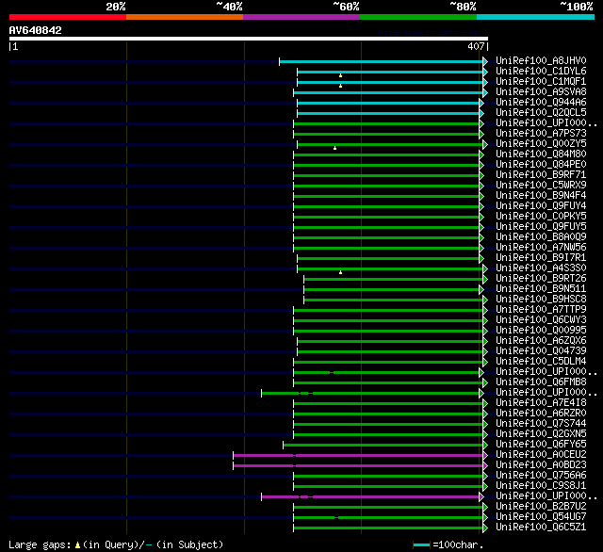
Task: Click the orange ~40% identity legend bar
Action: (185, 17)
